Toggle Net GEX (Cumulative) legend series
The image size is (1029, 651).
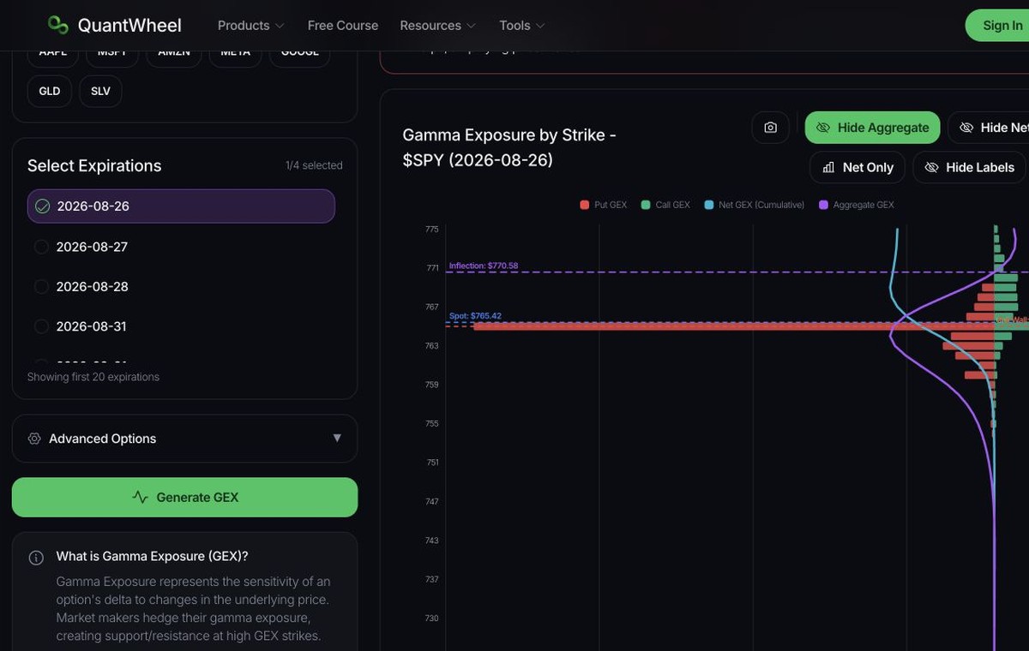pos(755,205)
